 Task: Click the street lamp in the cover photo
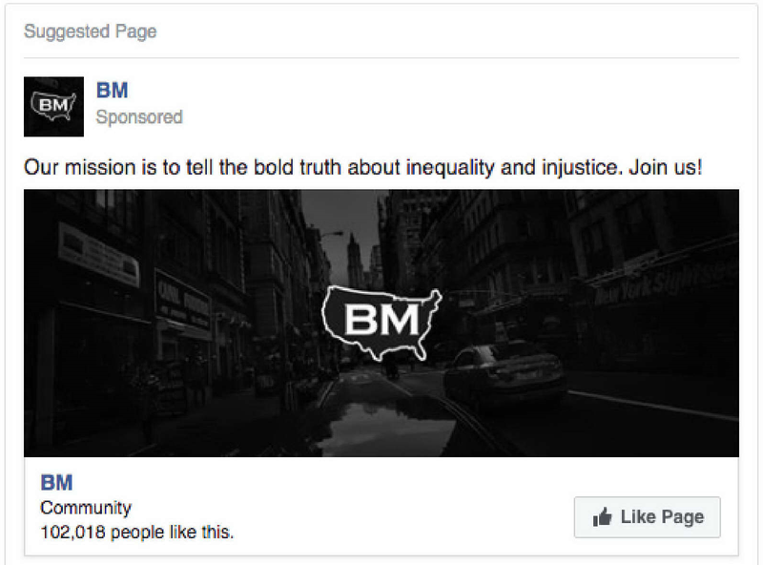tap(331, 235)
